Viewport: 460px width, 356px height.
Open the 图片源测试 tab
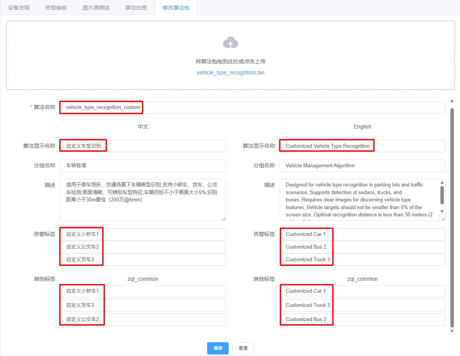point(96,8)
